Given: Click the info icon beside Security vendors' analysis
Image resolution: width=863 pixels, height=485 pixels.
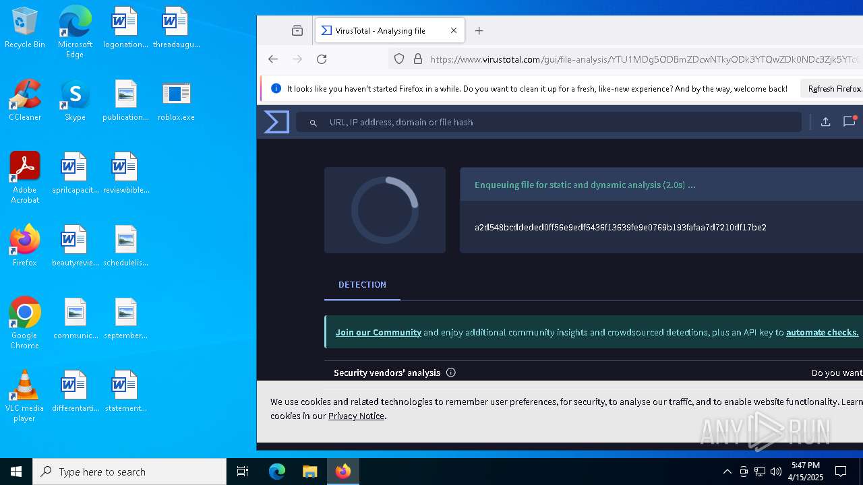Looking at the screenshot, I should (451, 373).
